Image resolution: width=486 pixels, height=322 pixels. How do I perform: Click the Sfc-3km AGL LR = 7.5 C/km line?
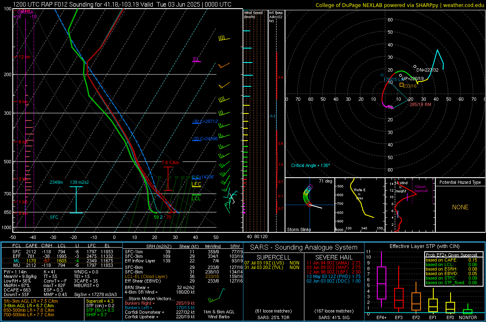coord(31,301)
